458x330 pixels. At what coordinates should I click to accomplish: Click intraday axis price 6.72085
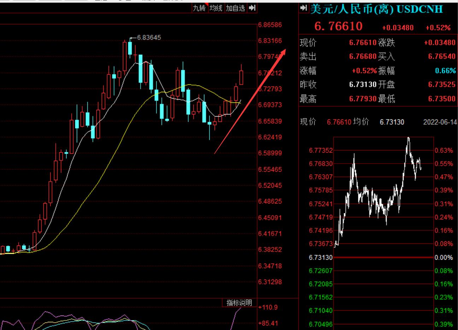321,284
